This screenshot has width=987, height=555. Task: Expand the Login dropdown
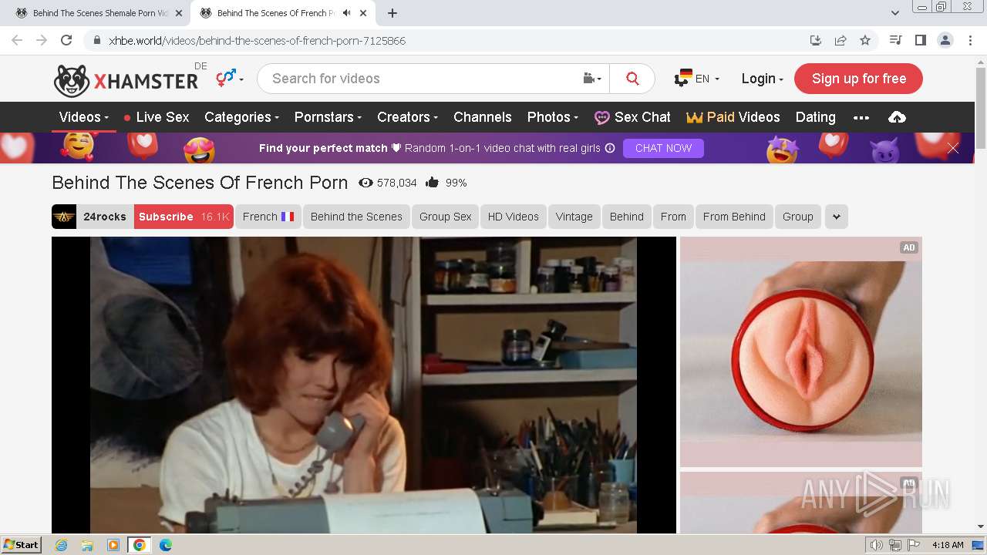(x=762, y=79)
